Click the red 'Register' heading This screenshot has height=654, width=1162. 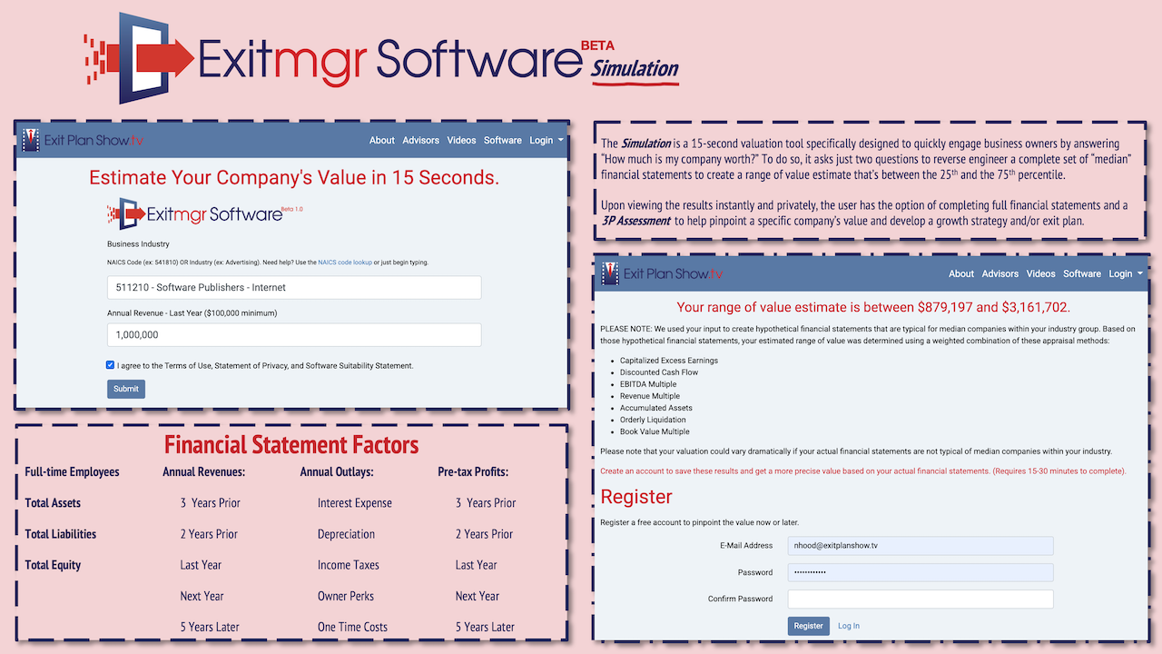point(636,497)
